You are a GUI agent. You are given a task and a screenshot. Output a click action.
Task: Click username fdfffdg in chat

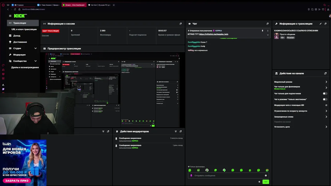click(191, 50)
